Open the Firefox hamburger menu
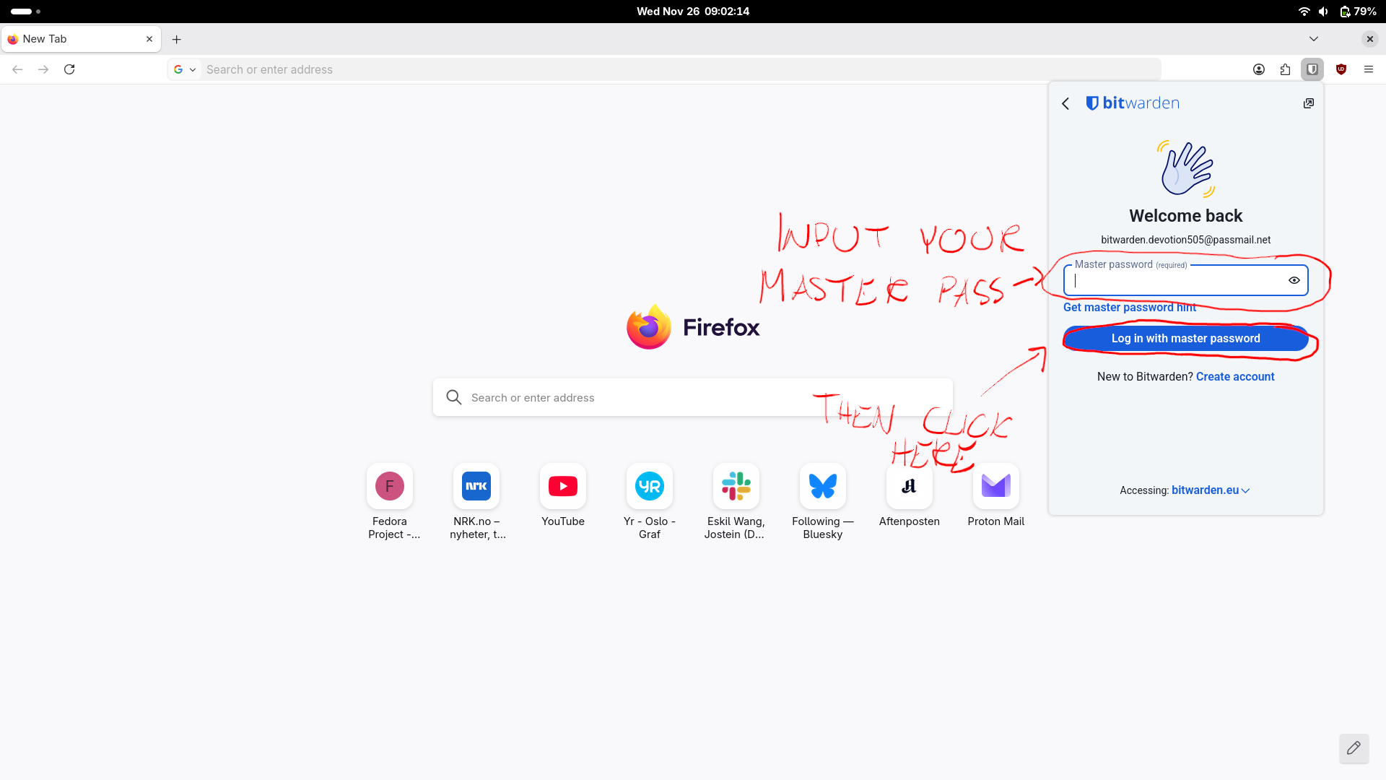Viewport: 1386px width, 780px height. [x=1368, y=69]
